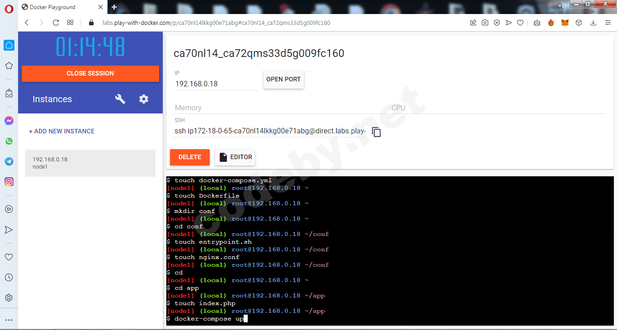Image resolution: width=617 pixels, height=330 pixels.
Task: View site security lock information
Action: coord(91,23)
